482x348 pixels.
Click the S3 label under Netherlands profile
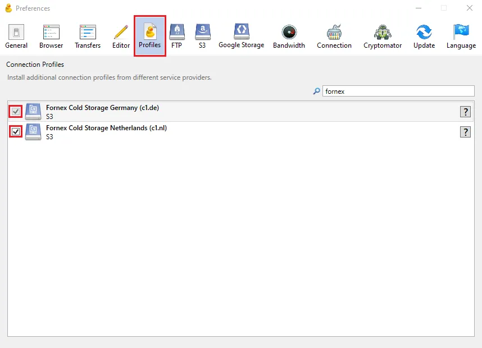[x=49, y=137]
